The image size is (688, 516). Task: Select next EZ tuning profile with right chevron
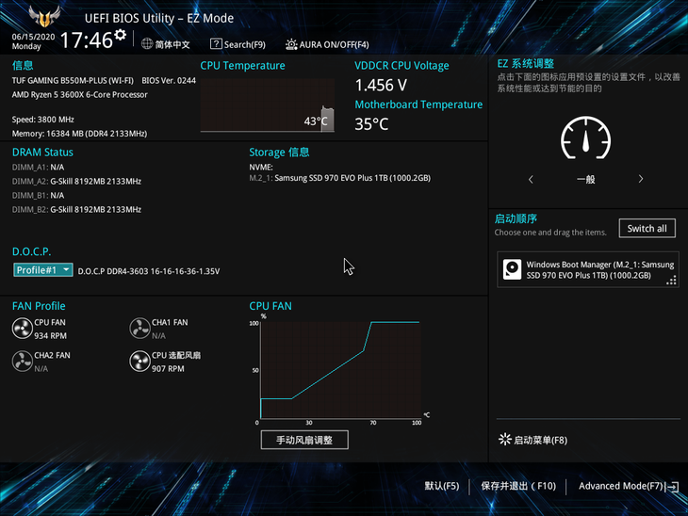click(x=641, y=179)
